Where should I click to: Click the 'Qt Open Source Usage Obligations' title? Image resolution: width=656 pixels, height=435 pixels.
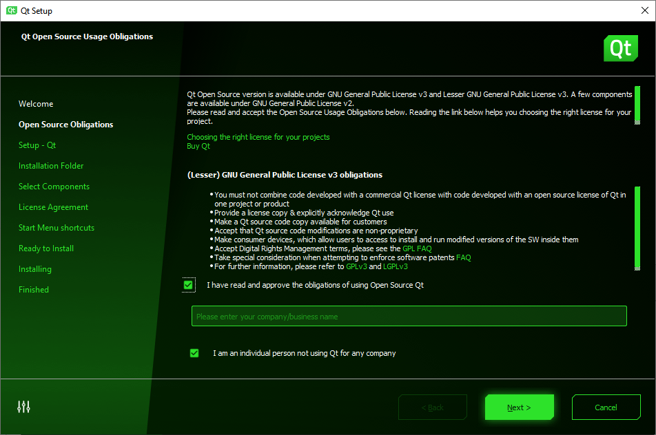pos(87,36)
